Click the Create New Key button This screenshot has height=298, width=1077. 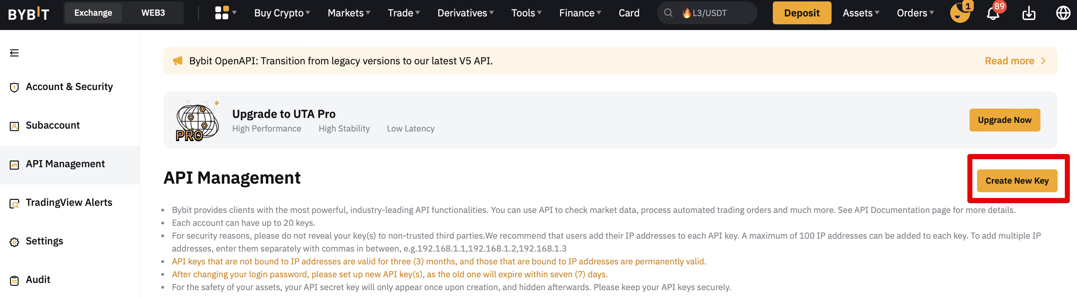[x=1017, y=181]
